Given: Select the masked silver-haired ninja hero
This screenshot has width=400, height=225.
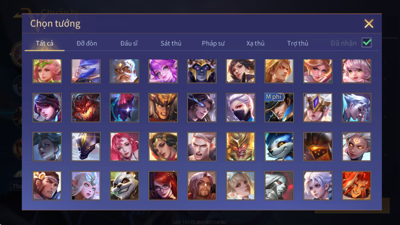Looking at the screenshot, I should [240, 107].
